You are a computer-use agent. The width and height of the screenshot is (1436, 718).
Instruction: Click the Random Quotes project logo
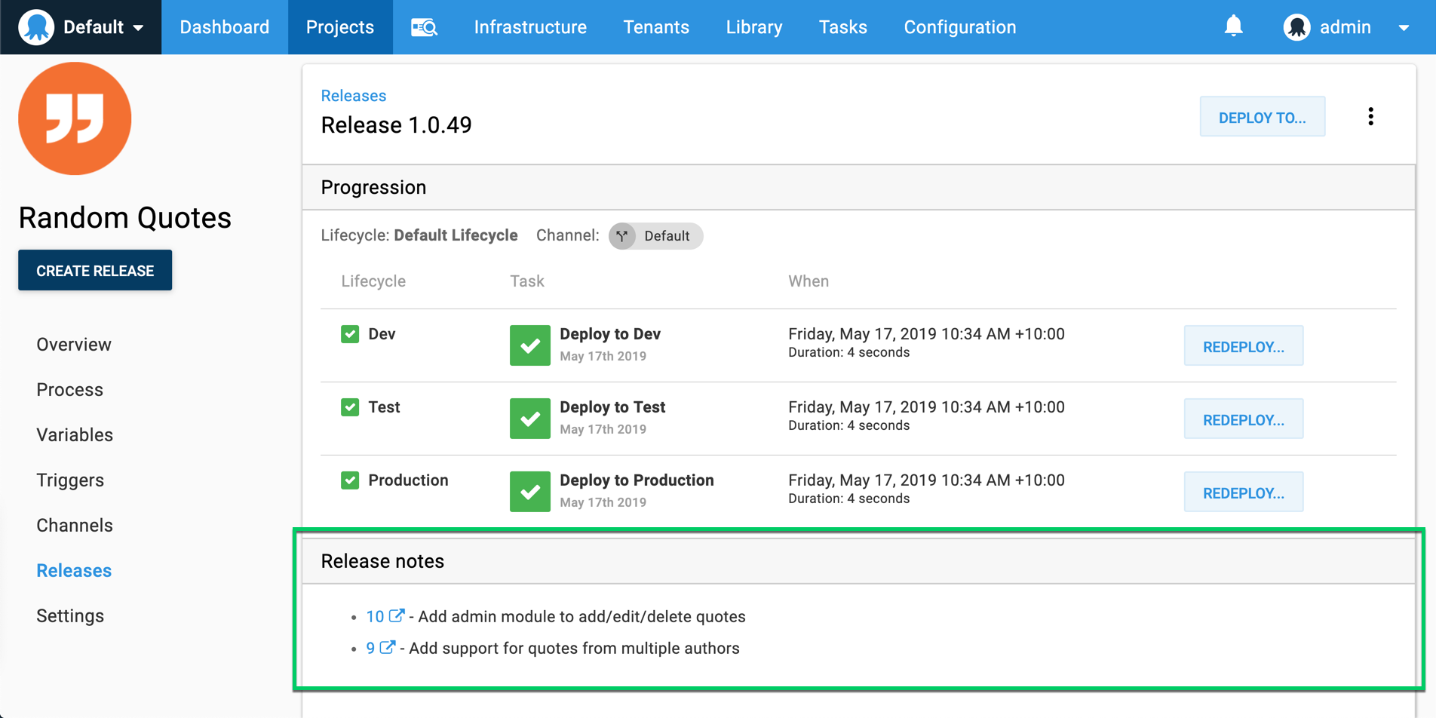(75, 118)
